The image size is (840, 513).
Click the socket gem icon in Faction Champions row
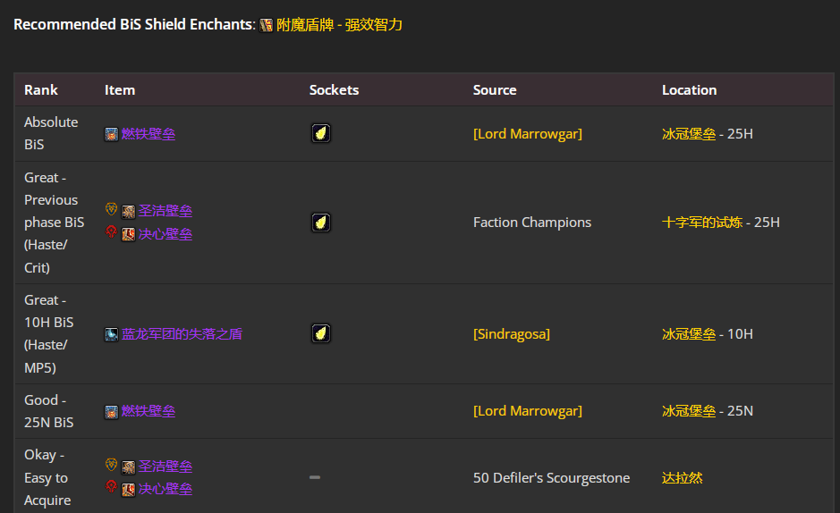[321, 222]
